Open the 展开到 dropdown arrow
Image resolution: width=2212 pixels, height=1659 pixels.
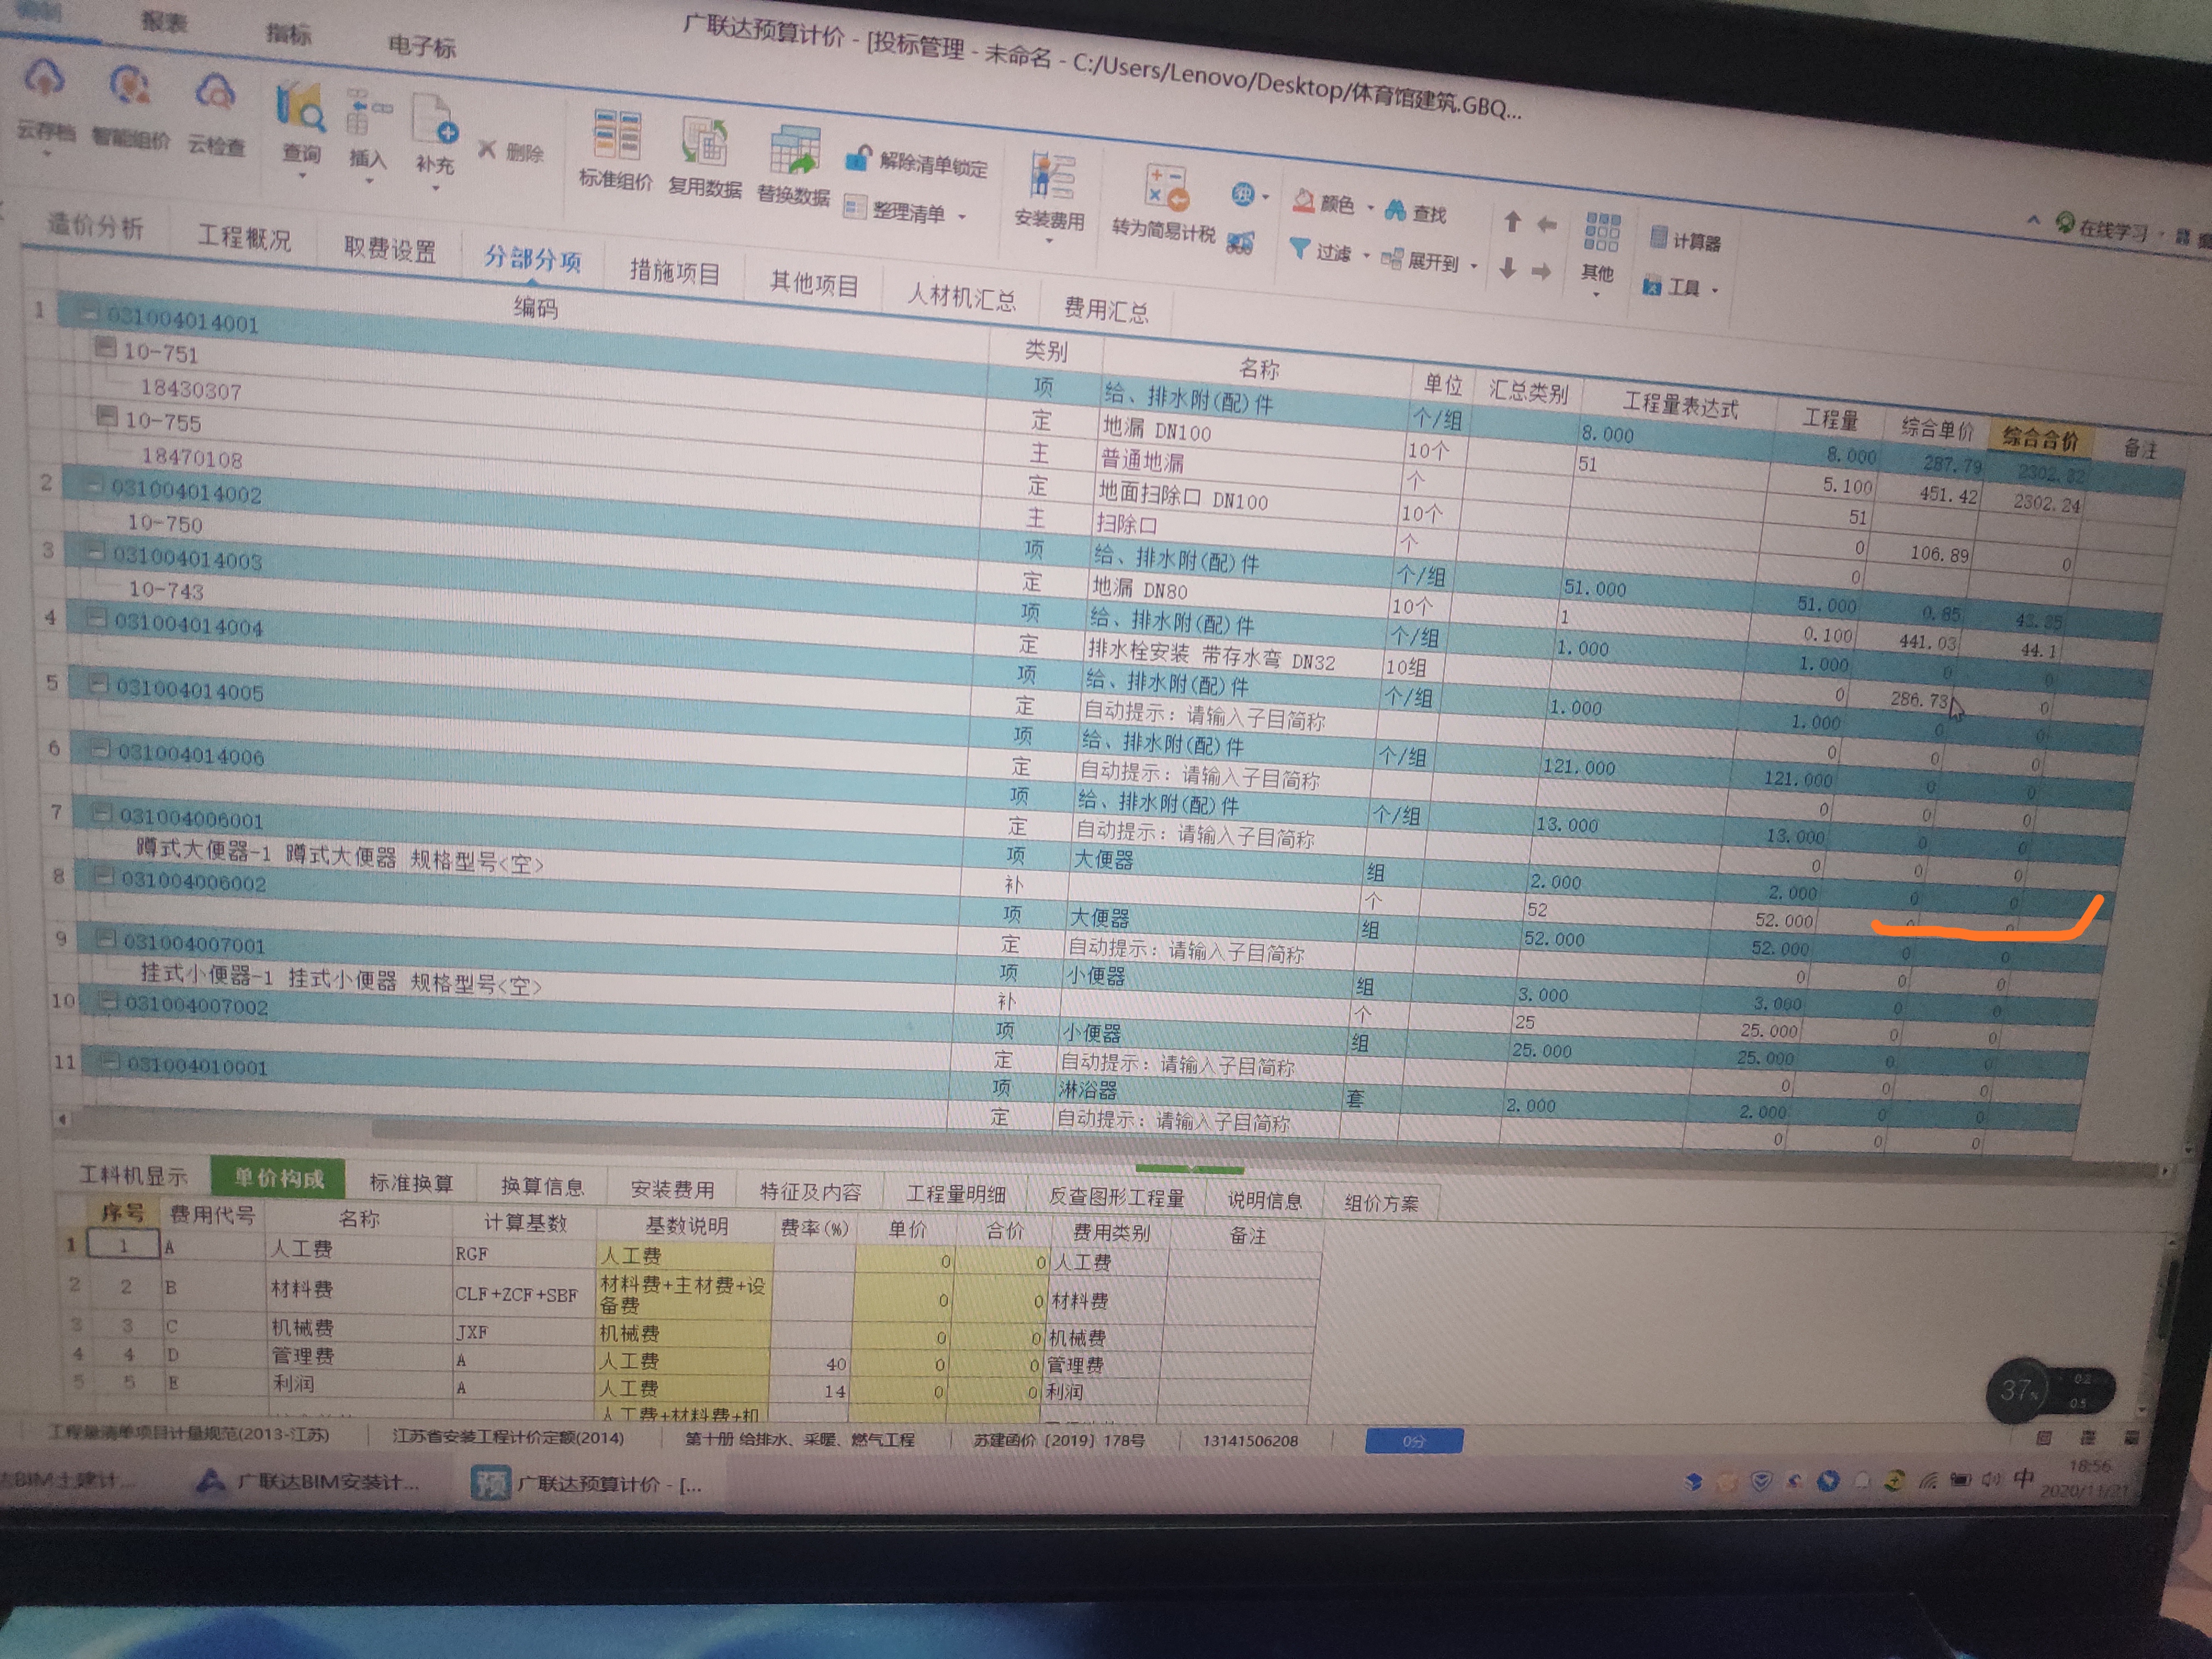[1474, 266]
